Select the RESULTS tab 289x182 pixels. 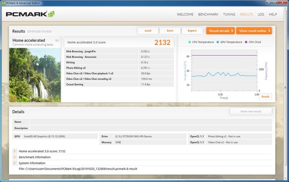246,14
